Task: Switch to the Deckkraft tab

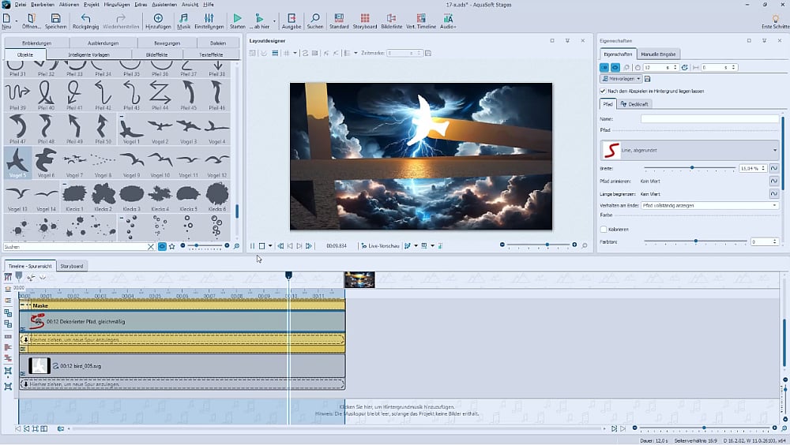Action: point(634,103)
